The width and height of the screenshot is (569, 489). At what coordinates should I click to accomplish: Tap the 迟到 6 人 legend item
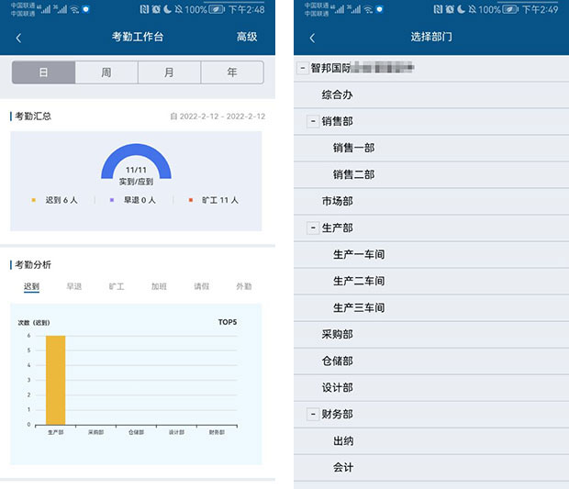coord(60,200)
